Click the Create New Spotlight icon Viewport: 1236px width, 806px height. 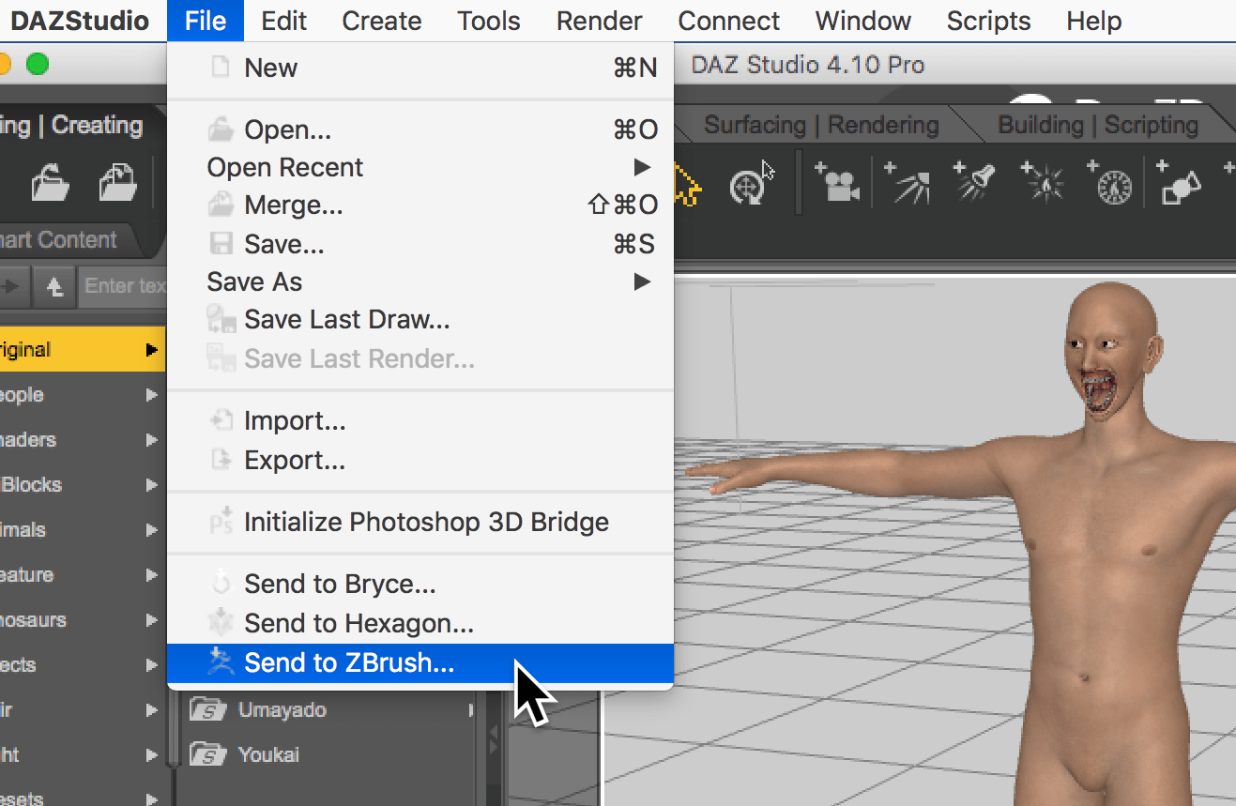[974, 182]
